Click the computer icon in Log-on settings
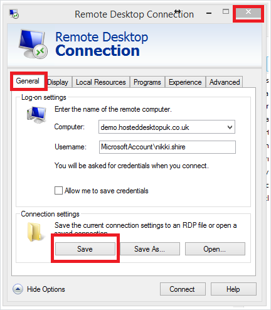This screenshot has height=310, width=271. tap(36, 115)
